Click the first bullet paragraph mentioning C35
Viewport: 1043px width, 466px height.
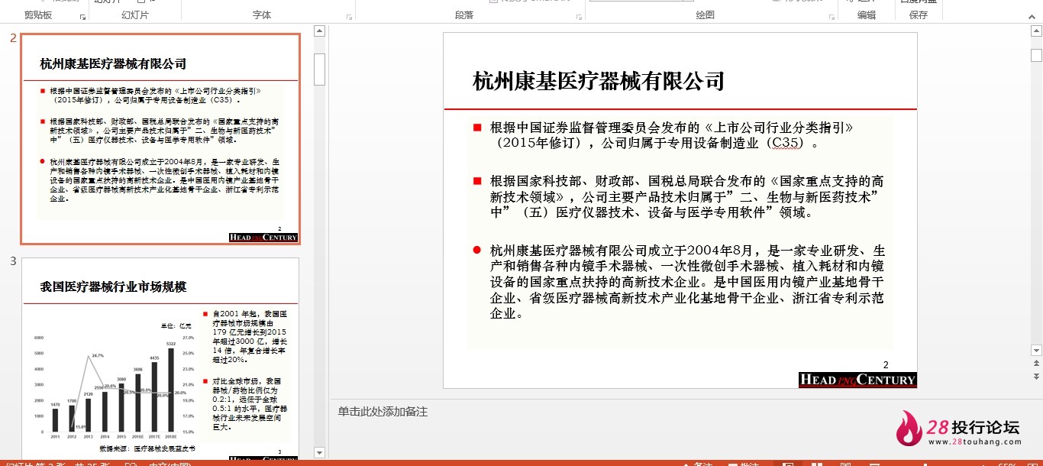pos(672,134)
